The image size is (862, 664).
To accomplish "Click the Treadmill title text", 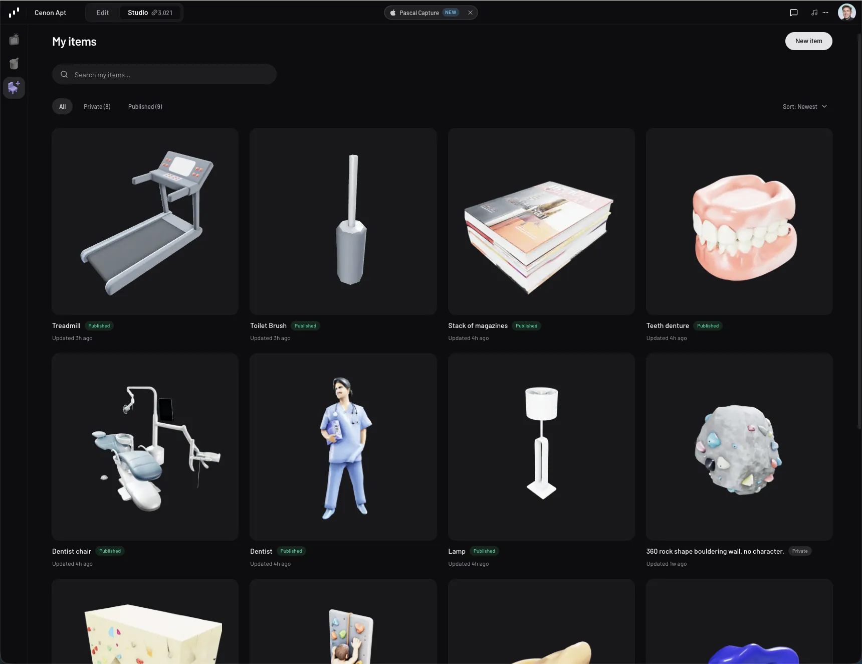I will tap(66, 325).
